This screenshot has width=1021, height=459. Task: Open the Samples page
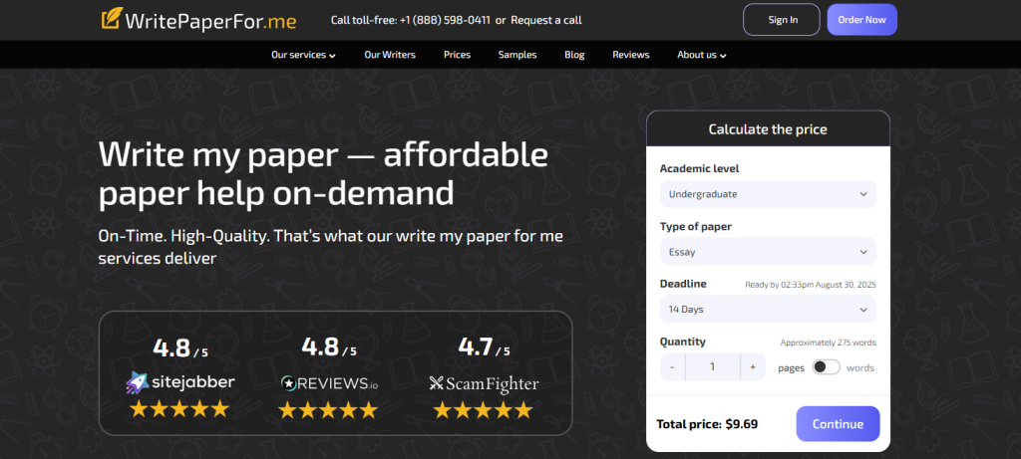(x=517, y=55)
